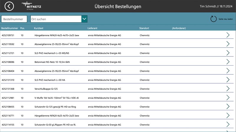Click the Lieferant column header
The image size is (236, 132).
point(92,28)
